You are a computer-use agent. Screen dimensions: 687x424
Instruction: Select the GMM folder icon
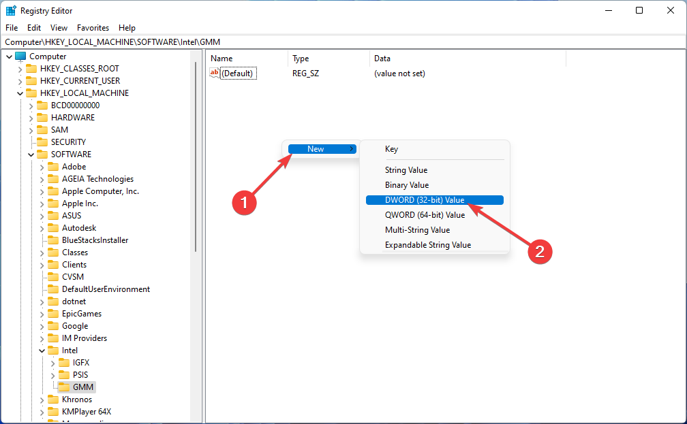click(64, 387)
